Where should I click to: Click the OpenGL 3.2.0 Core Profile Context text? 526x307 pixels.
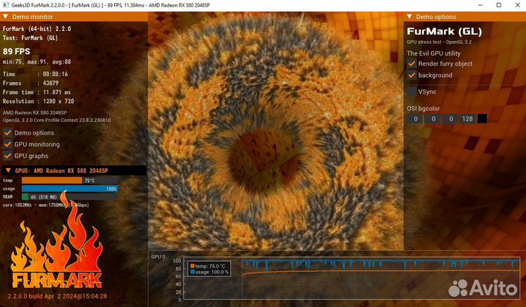(x=57, y=120)
